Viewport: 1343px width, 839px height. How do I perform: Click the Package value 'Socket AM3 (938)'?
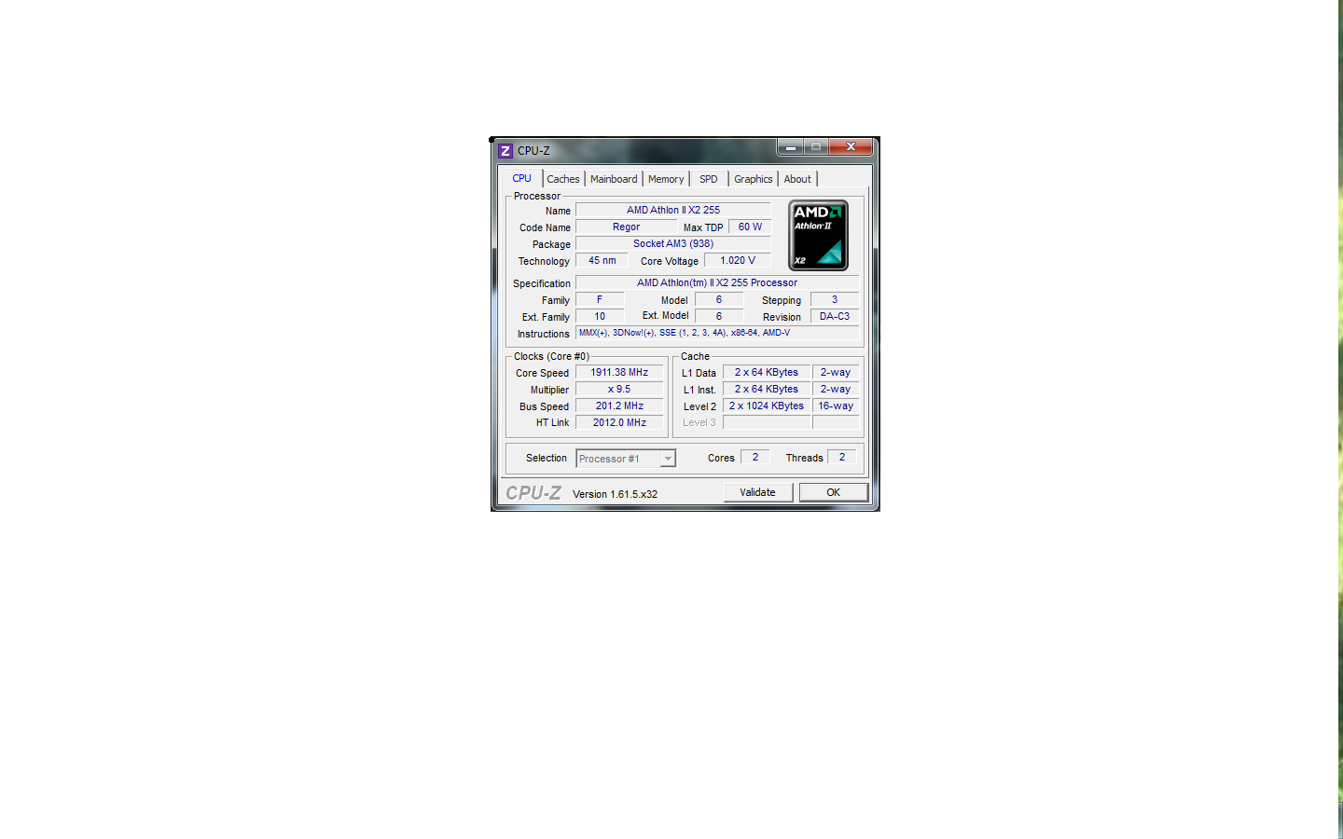(673, 243)
